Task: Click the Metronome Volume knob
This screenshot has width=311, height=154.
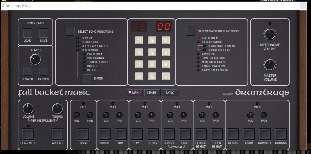Action: (x=270, y=34)
